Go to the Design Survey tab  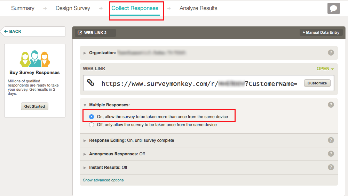[x=73, y=8]
